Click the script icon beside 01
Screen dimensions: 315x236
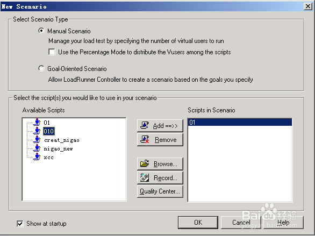(x=37, y=122)
